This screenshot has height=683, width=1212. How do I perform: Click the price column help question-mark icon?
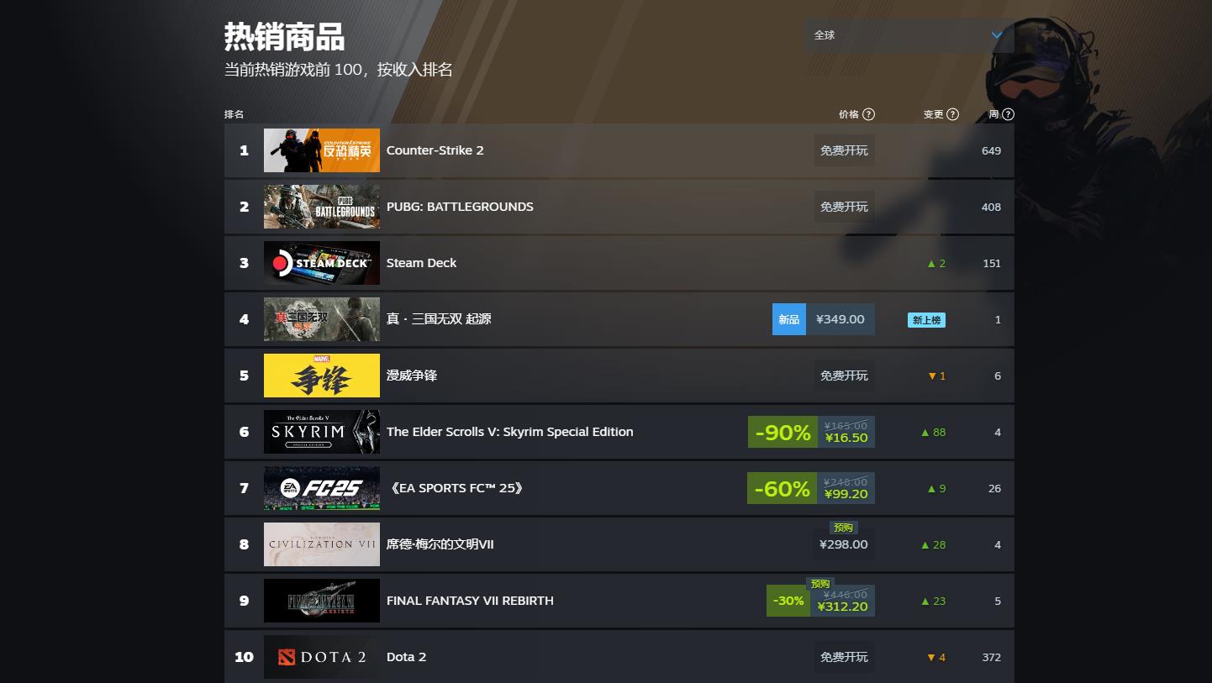(869, 114)
